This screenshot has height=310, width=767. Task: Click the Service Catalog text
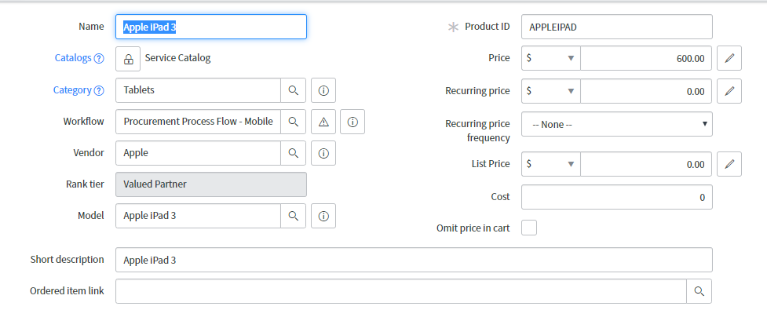[177, 58]
